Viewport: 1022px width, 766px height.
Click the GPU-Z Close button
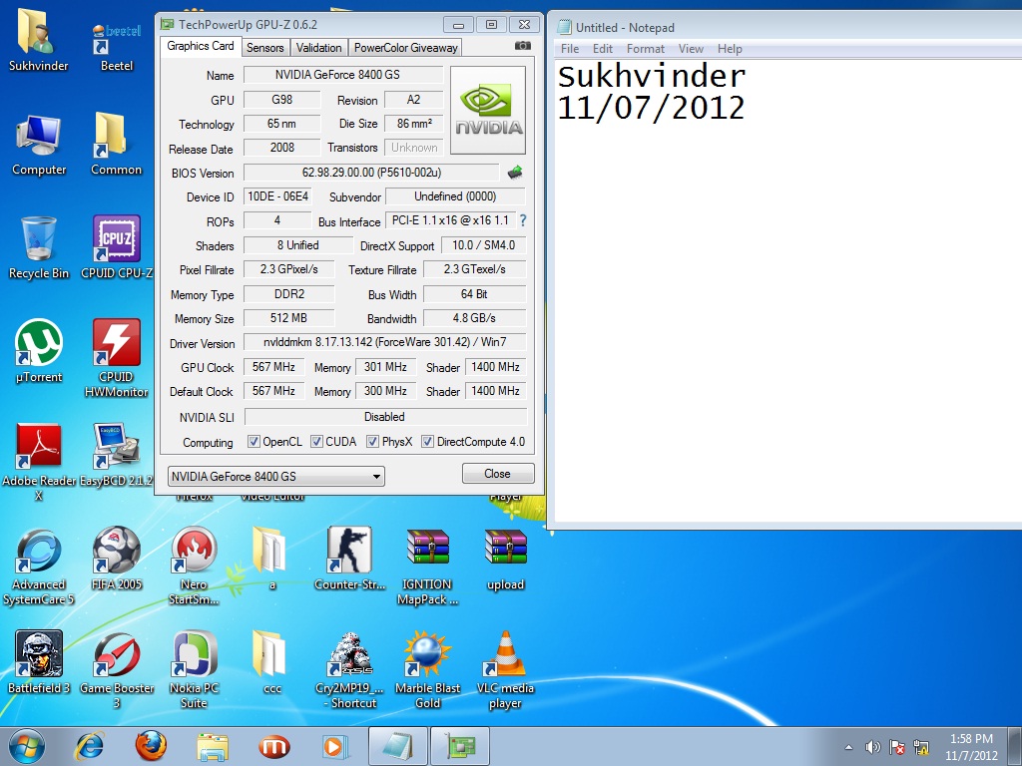point(498,474)
